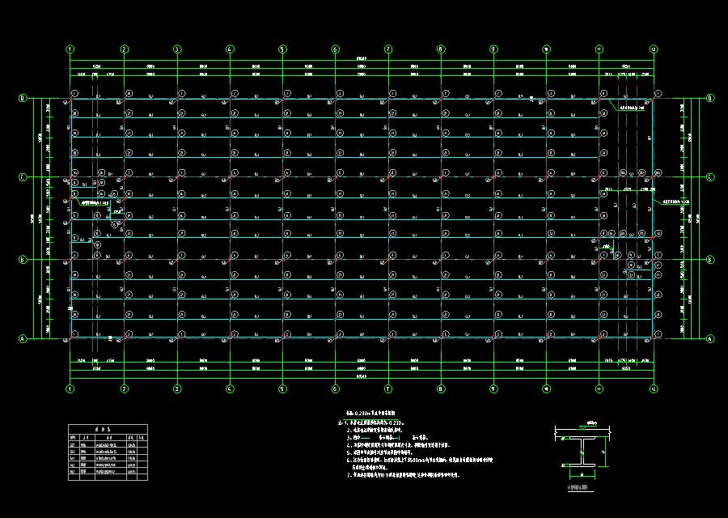Click the member schedule table header
This screenshot has height=518, width=728.
pyautogui.click(x=108, y=430)
